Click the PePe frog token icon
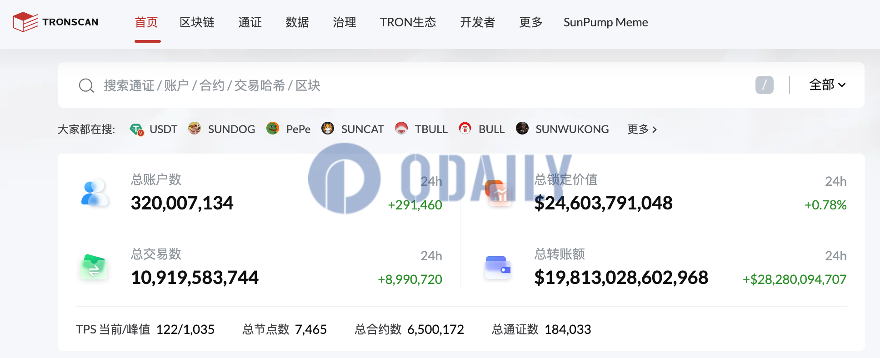This screenshot has height=358, width=880. coord(273,129)
